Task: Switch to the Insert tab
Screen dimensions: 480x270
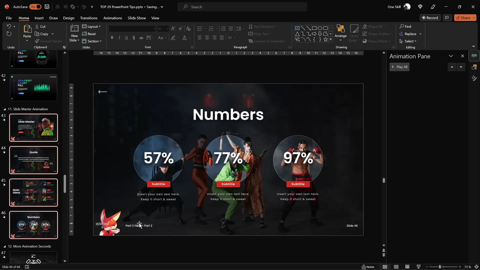Action: (39, 18)
